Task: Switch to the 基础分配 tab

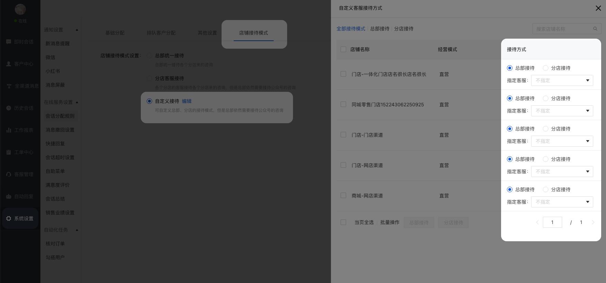Action: pyautogui.click(x=115, y=33)
